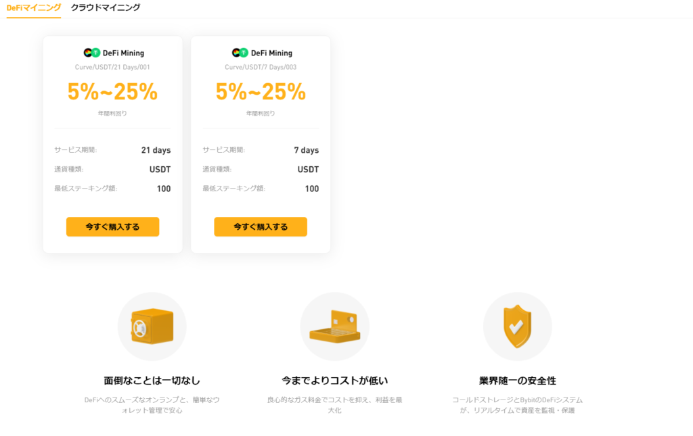Click the 最低ステーキング額 label on the 7 Days card
Screen dimensions: 693x436
(x=233, y=189)
